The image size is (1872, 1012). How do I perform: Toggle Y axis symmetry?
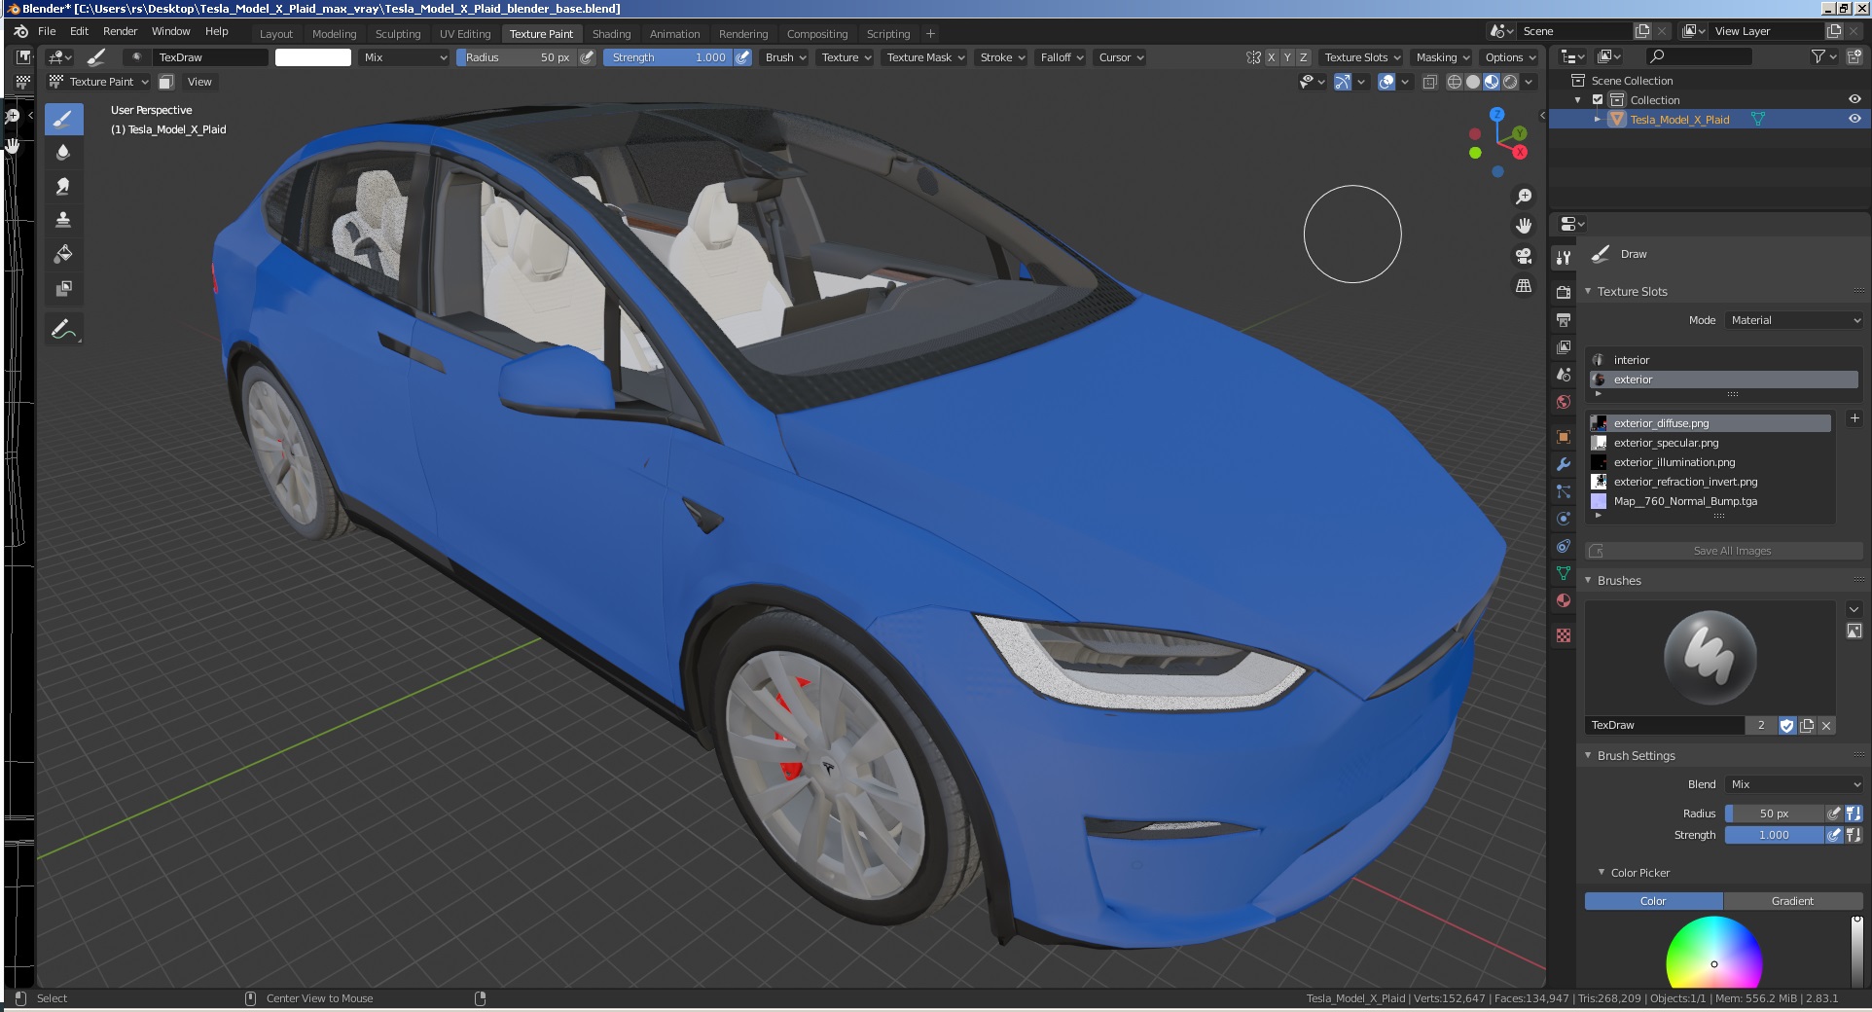click(x=1287, y=57)
